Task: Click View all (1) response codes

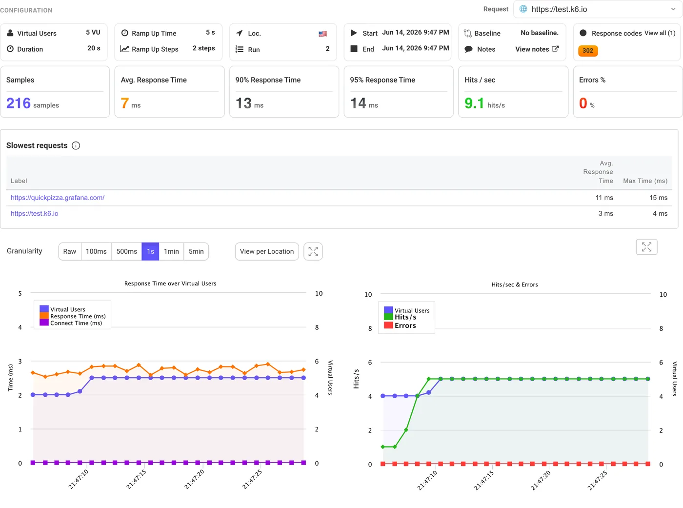Action: pos(660,33)
